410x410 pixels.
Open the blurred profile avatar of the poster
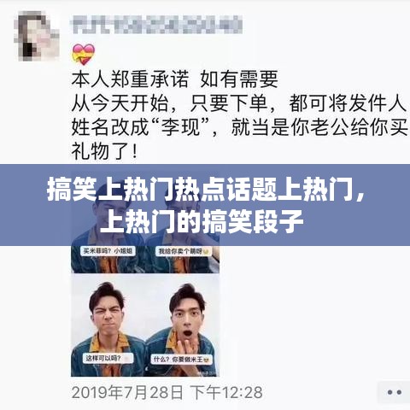pyautogui.click(x=37, y=36)
